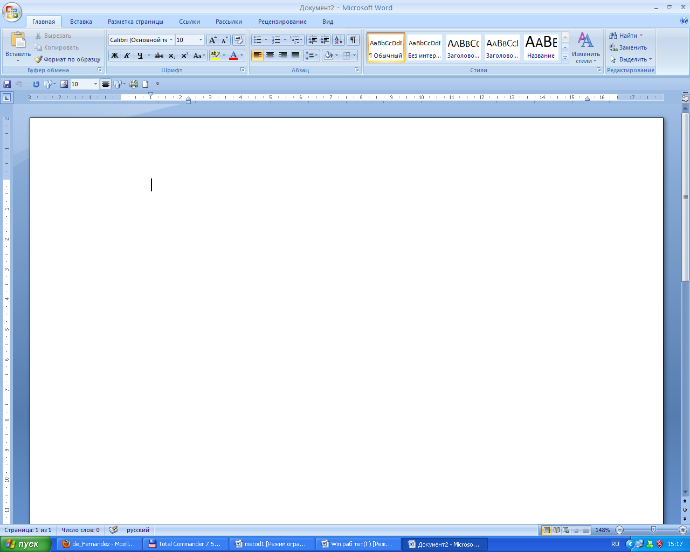Expand Find (Найти) dropdown arrow
Image resolution: width=690 pixels, height=552 pixels.
(641, 36)
